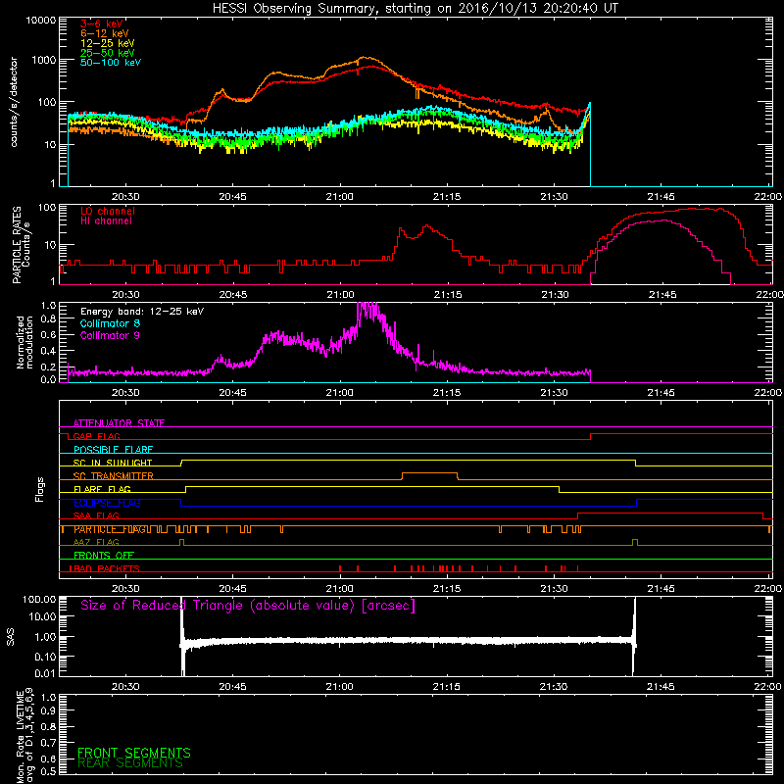Select the FRONT SEGMENTS legend label
The height and width of the screenshot is (784, 784).
pyautogui.click(x=134, y=753)
